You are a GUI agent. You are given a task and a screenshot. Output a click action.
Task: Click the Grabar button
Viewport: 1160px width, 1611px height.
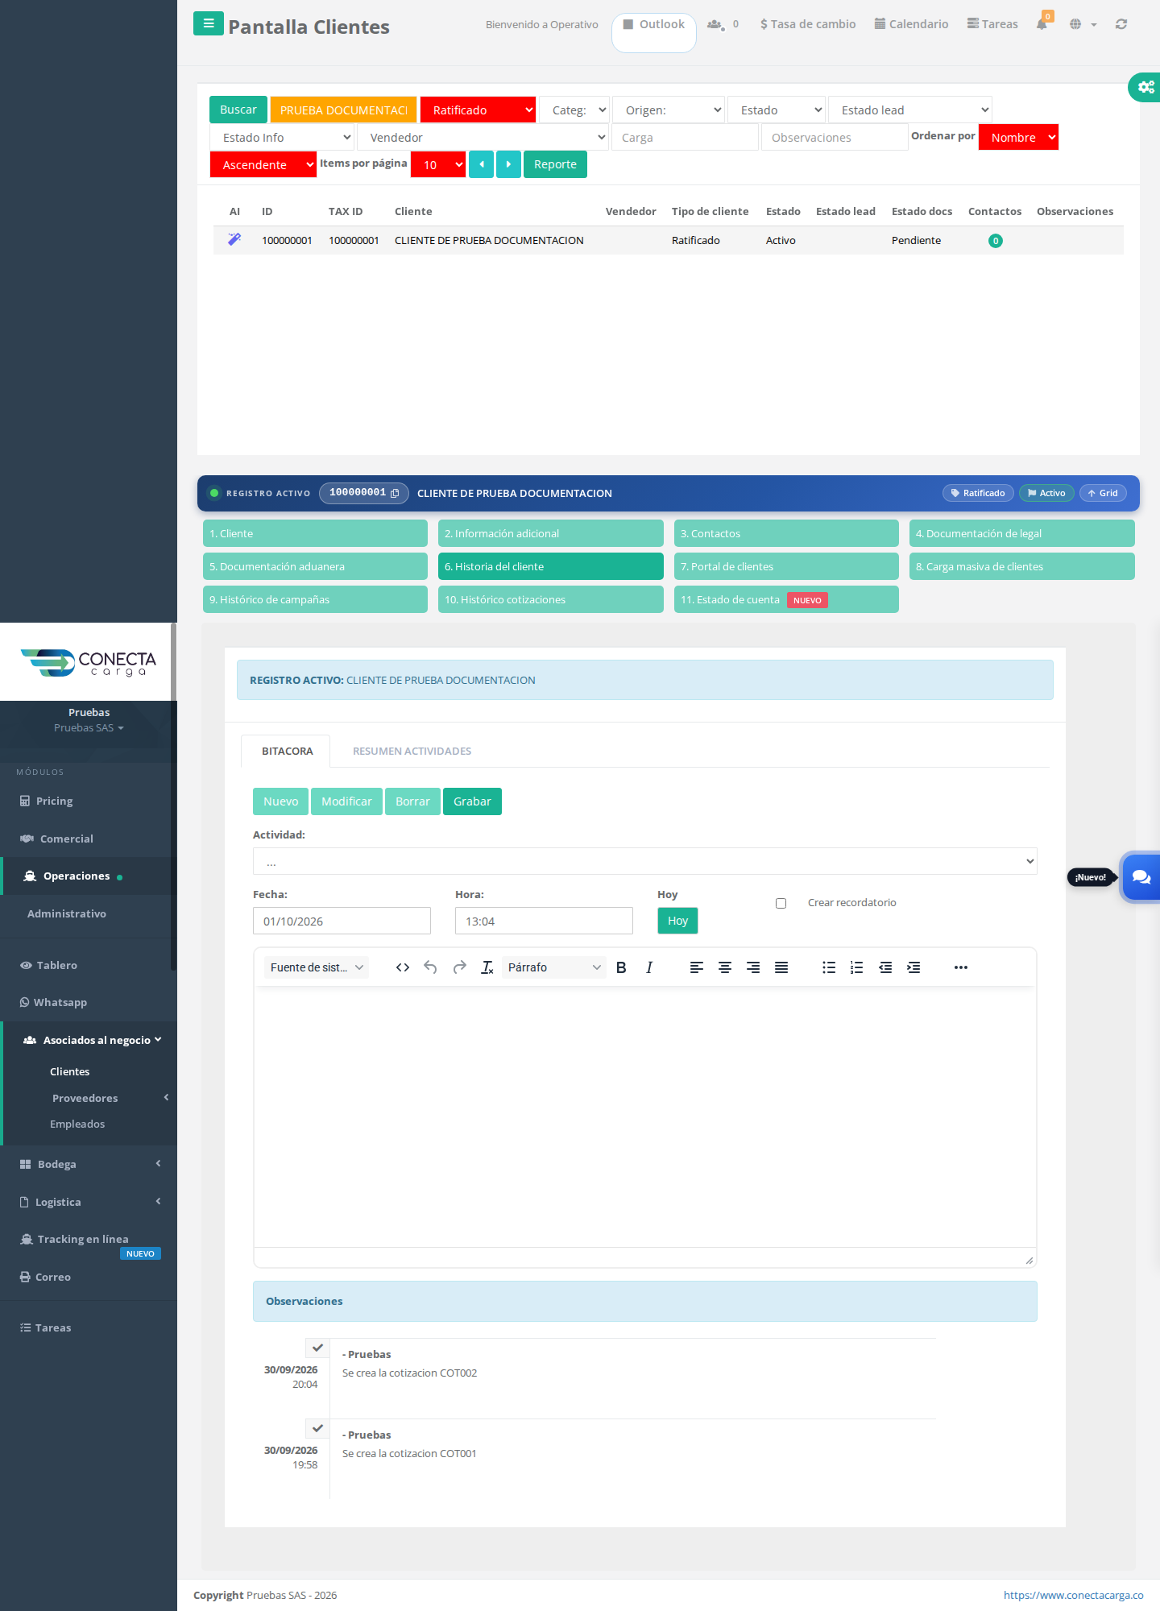pyautogui.click(x=472, y=801)
